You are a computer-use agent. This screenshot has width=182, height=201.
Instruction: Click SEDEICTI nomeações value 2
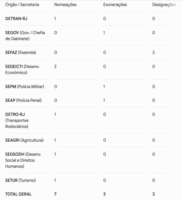[x=56, y=67]
